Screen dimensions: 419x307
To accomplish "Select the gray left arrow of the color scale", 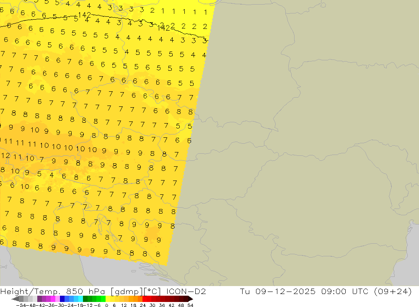I will click(x=15, y=299).
